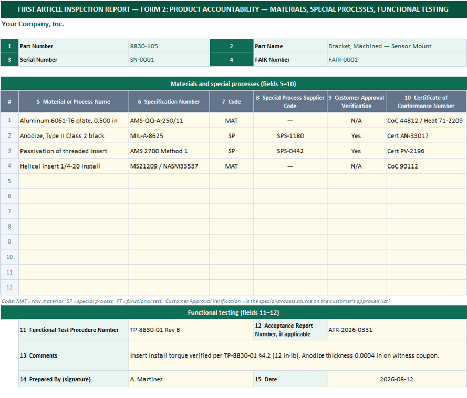Screen dimensions: 467x398
Task: Click row number 9 in the table
Action: tap(9, 242)
